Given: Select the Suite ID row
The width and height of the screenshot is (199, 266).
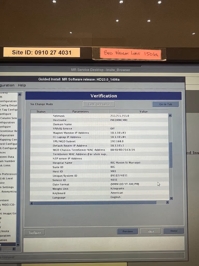Looking at the screenshot, I should point(99,167).
